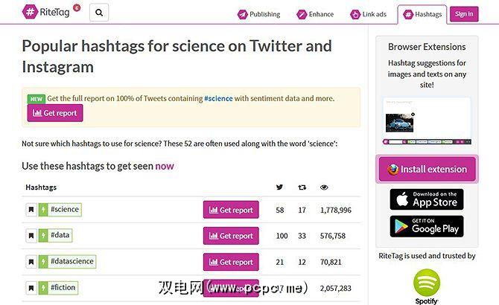Open the search magnifier button
This screenshot has height=305, width=499.
[99, 13]
